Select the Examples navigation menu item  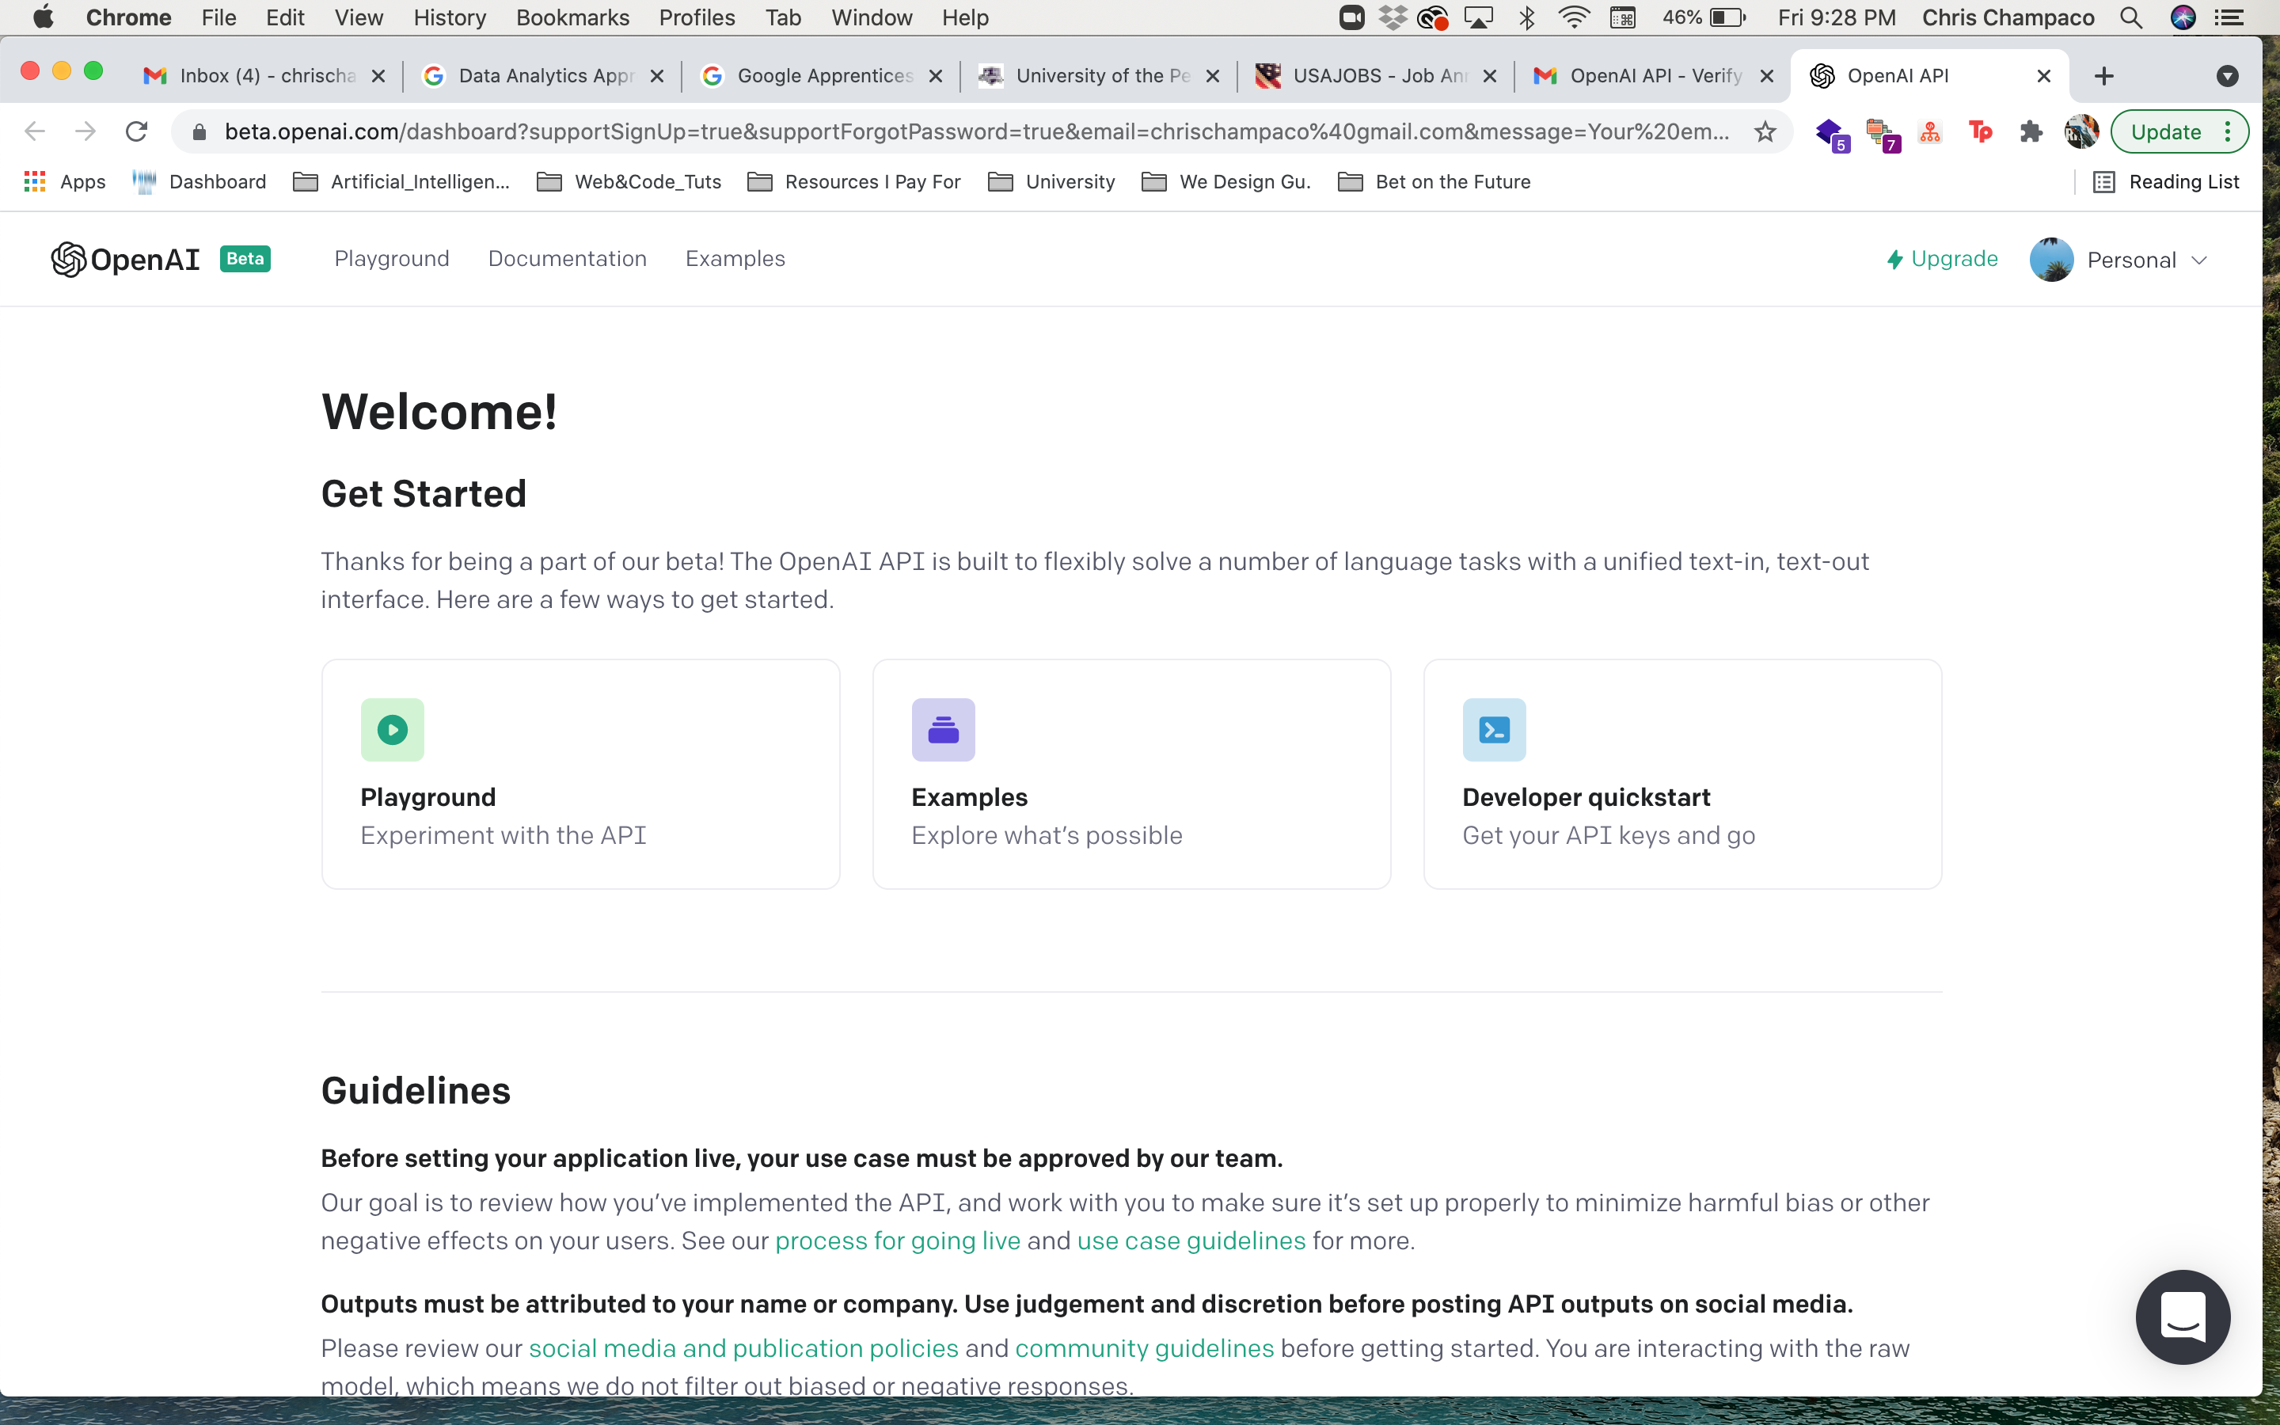[x=734, y=258]
